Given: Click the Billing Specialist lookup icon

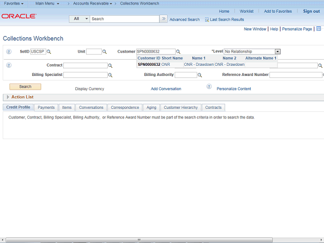Looking at the screenshot, I should click(x=110, y=75).
